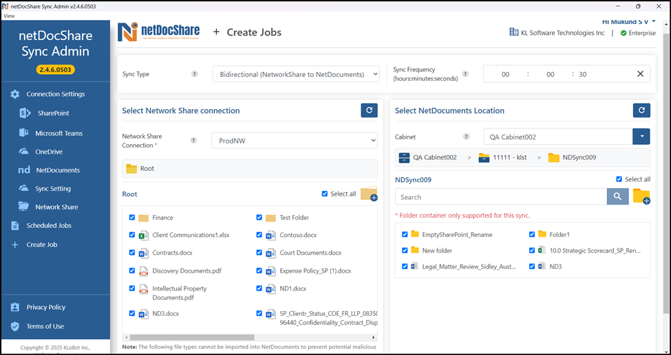Click the add folder icon next to NetDocuments search
The height and width of the screenshot is (355, 671).
coord(641,196)
